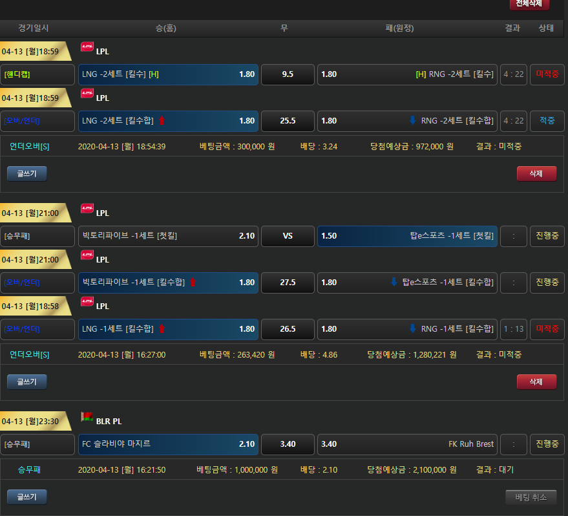568x516 pixels.
Task: Click blue down arrow beside 탑e스포츠 -1세트 [킬수합]
Action: (x=394, y=283)
